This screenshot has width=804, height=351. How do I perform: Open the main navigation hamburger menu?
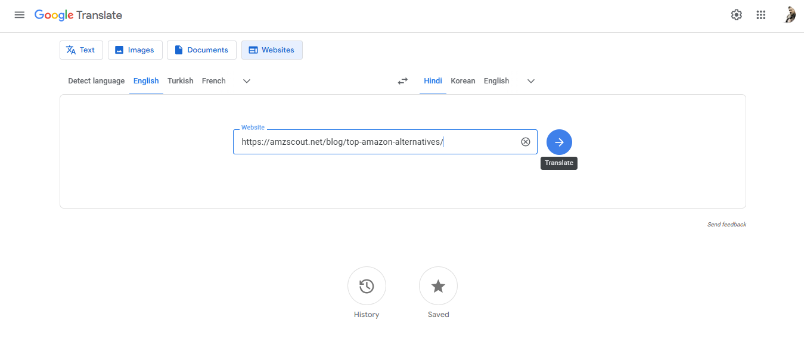click(19, 15)
